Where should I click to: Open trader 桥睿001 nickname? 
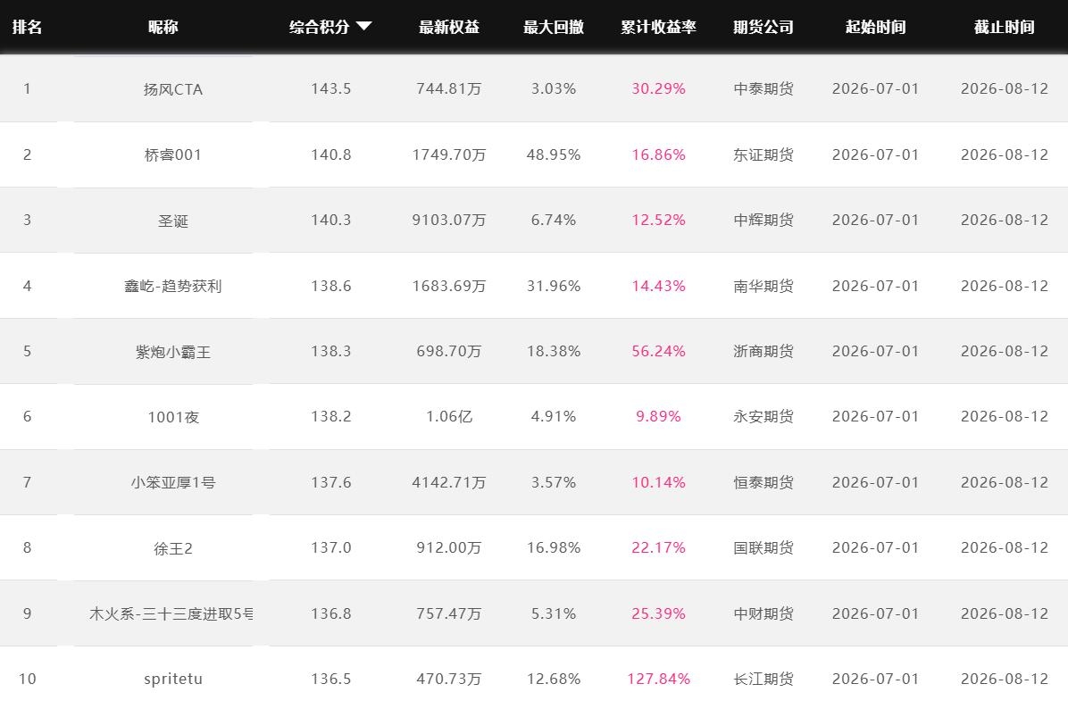click(x=173, y=154)
